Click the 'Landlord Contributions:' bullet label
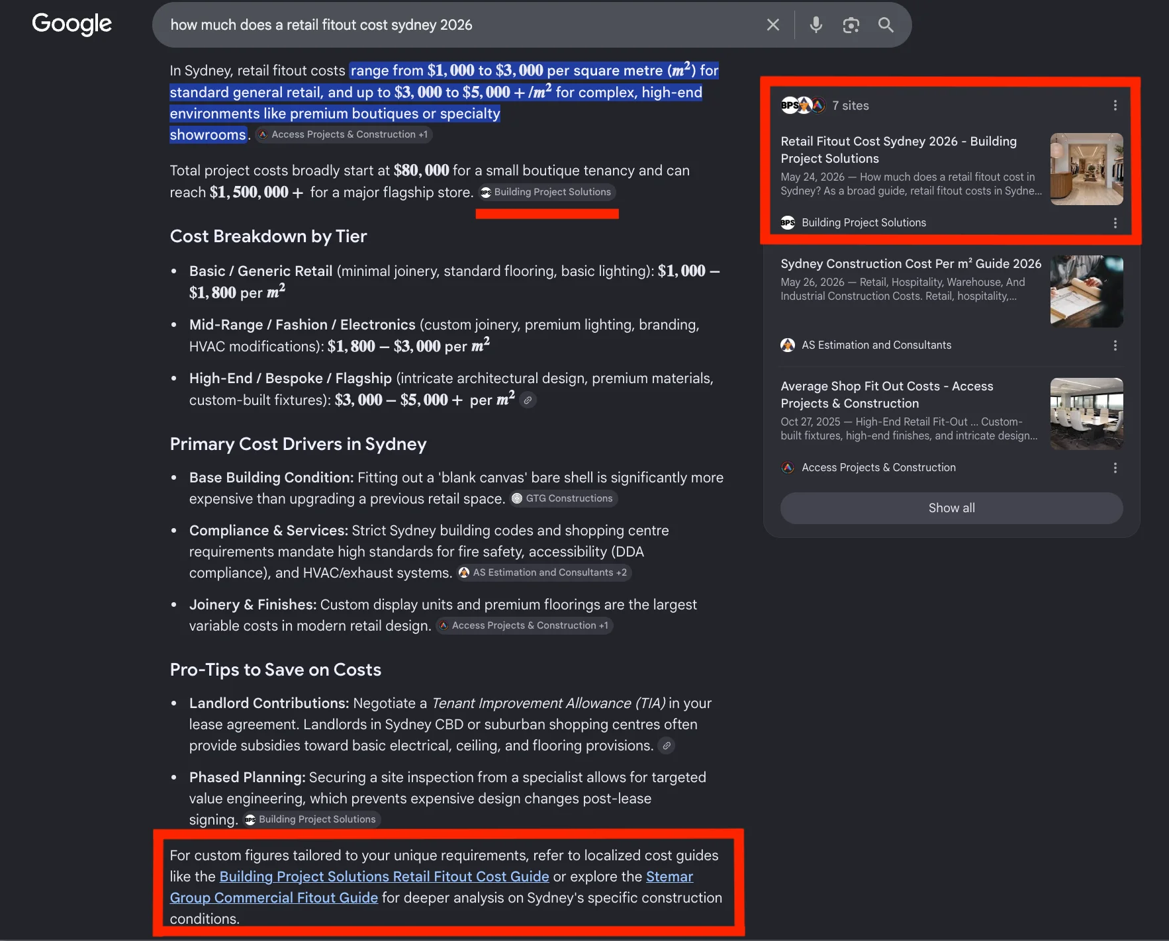 [269, 703]
